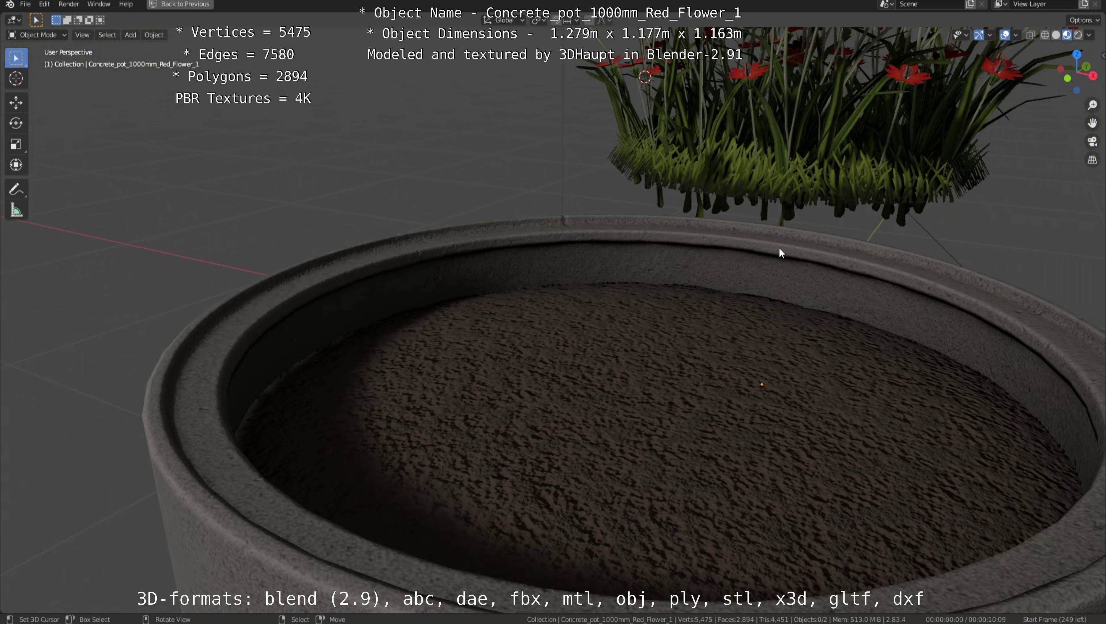The height and width of the screenshot is (624, 1106).
Task: Click the negative Y axis gizmo ball
Action: pyautogui.click(x=1067, y=78)
